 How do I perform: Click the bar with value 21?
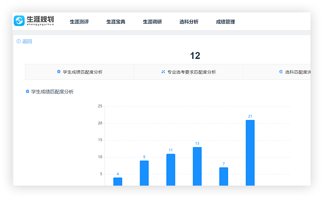[x=250, y=152]
